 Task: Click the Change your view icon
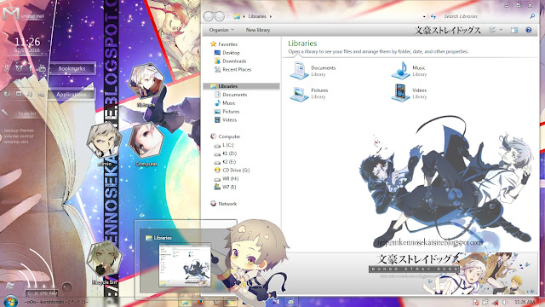click(x=492, y=30)
